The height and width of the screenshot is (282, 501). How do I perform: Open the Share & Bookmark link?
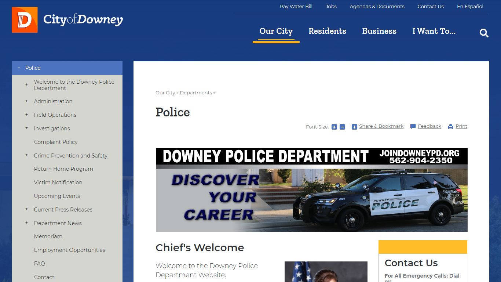point(381,126)
